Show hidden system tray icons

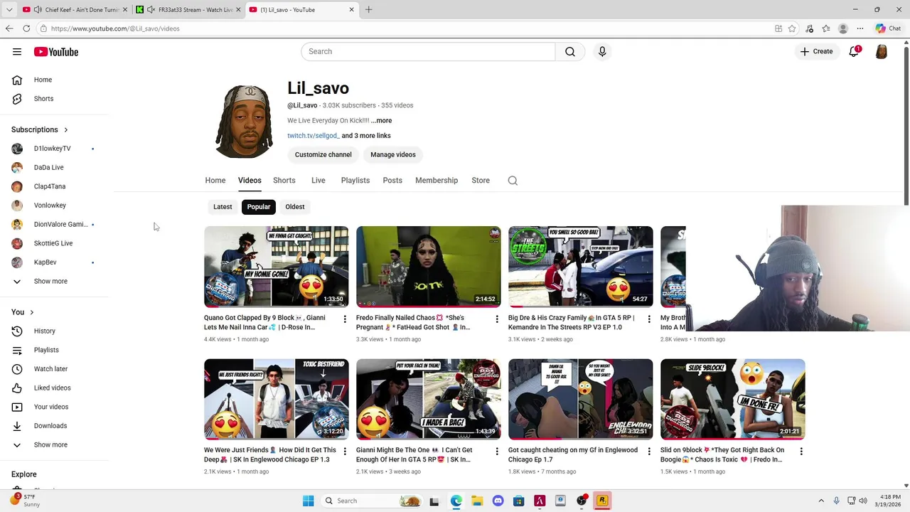pos(821,501)
